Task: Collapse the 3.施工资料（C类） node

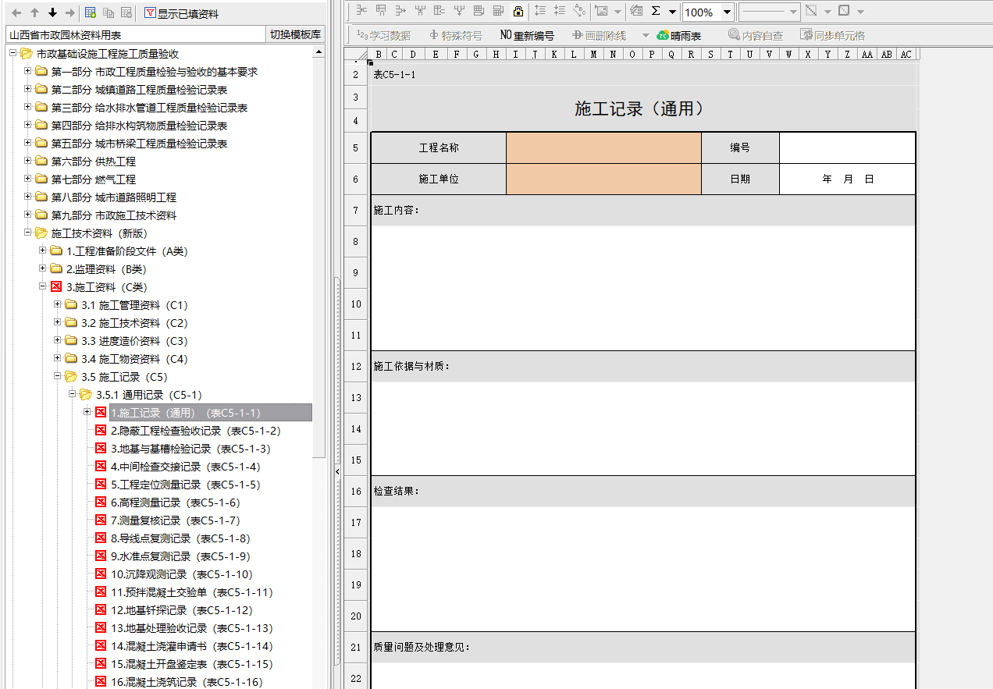Action: 43,286
